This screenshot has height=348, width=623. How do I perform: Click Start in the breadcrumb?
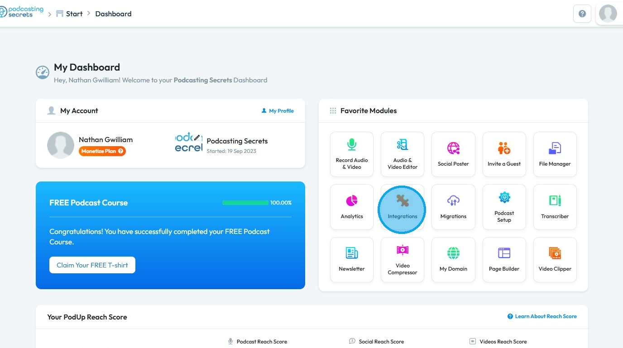tap(69, 14)
